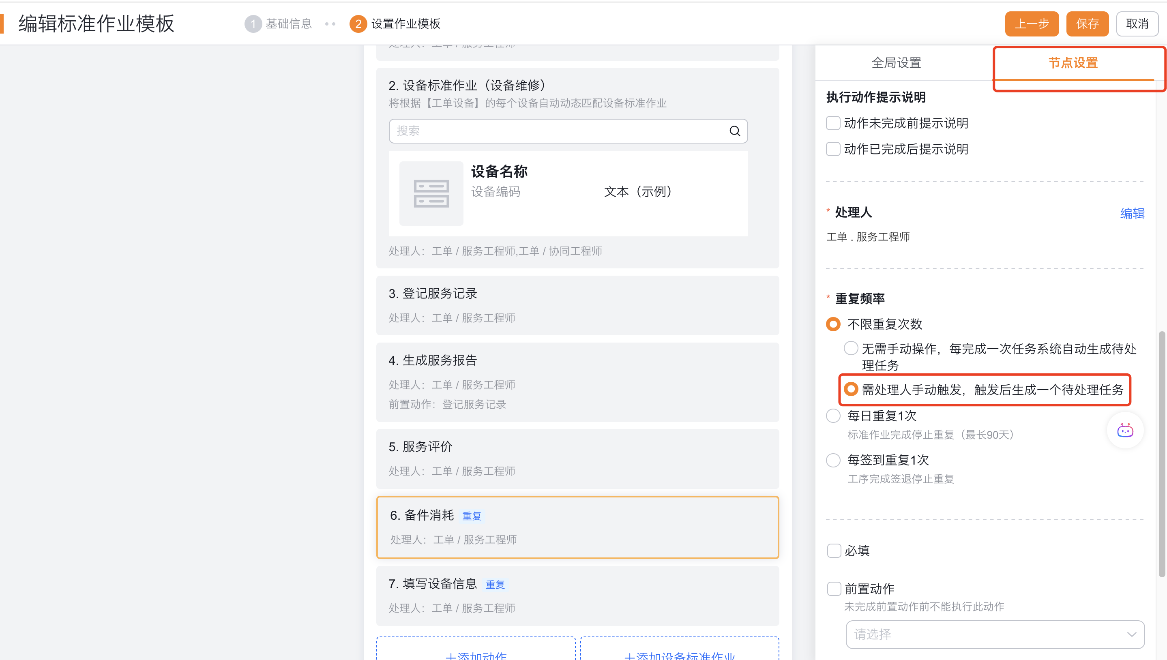Click the search magnifier icon

pyautogui.click(x=734, y=131)
